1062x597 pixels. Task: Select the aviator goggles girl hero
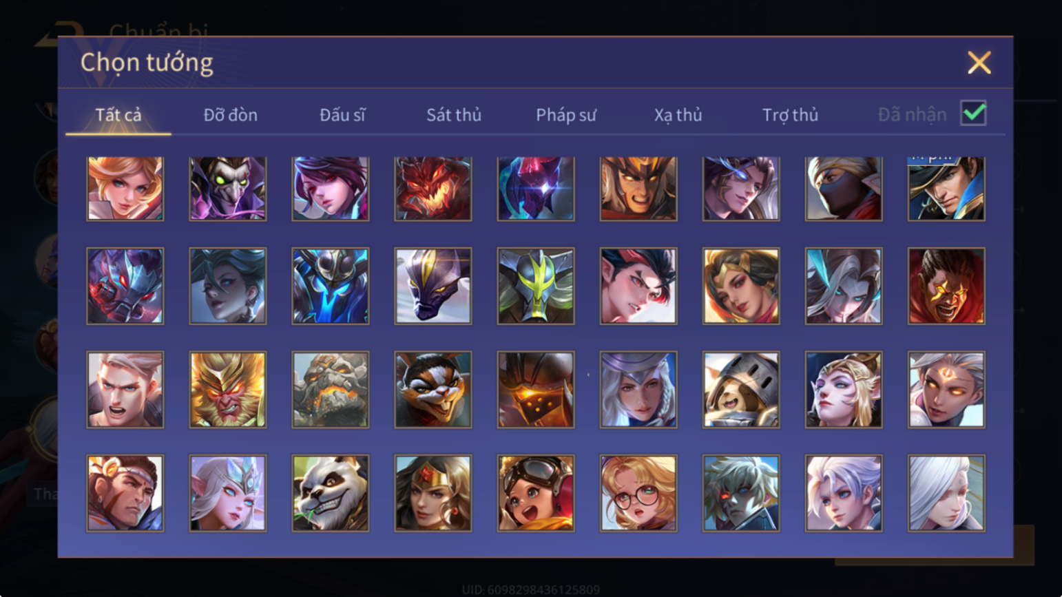(536, 493)
